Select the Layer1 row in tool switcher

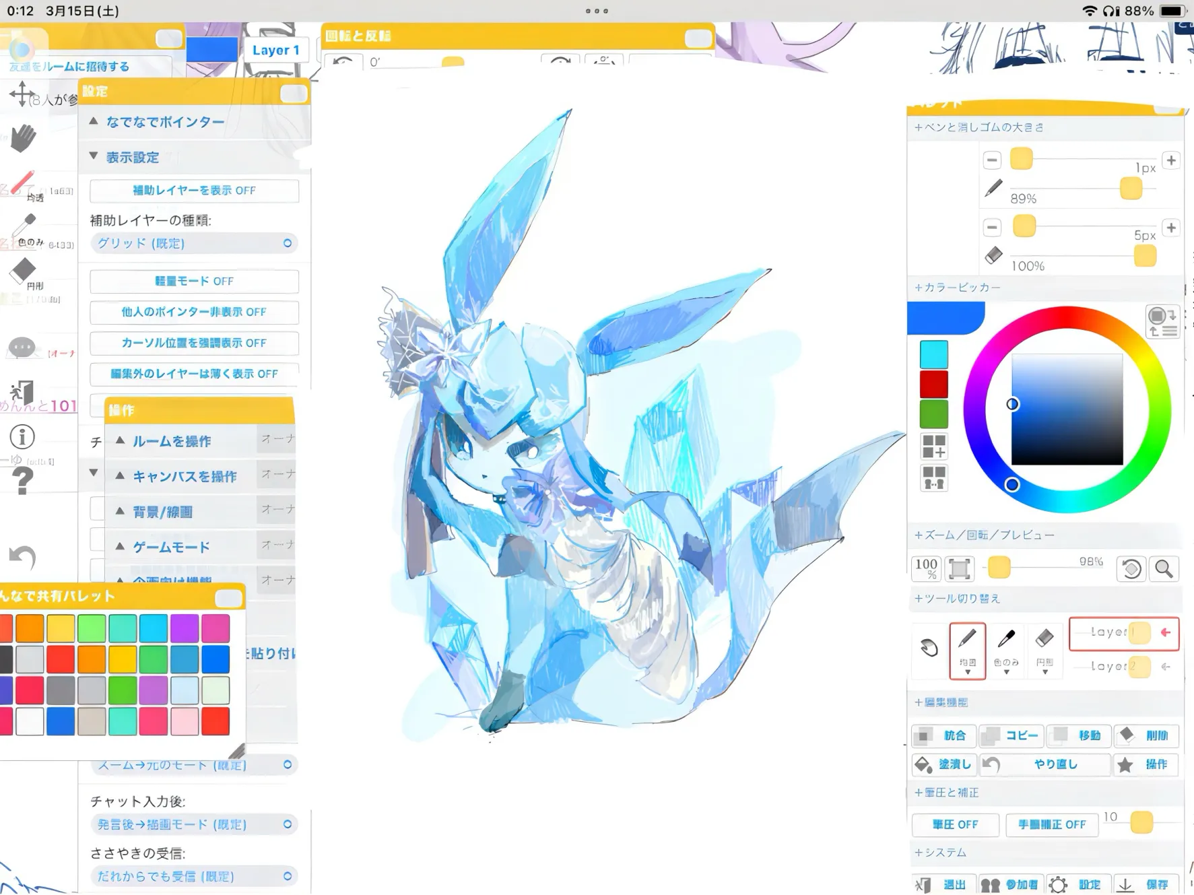1124,633
